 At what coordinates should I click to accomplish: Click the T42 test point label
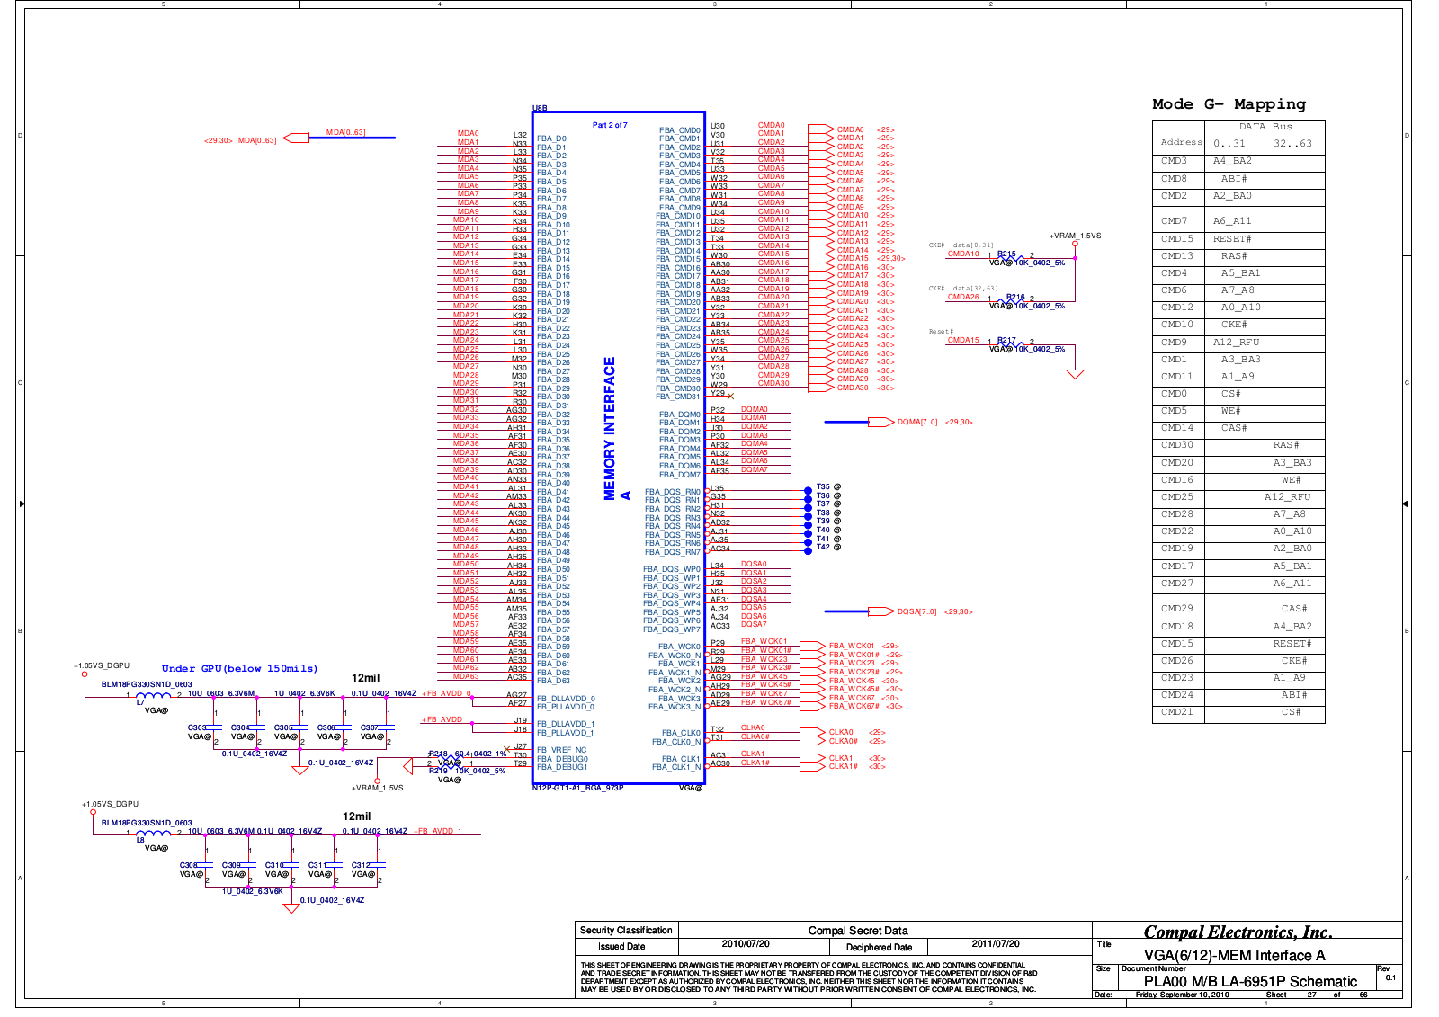point(823,547)
